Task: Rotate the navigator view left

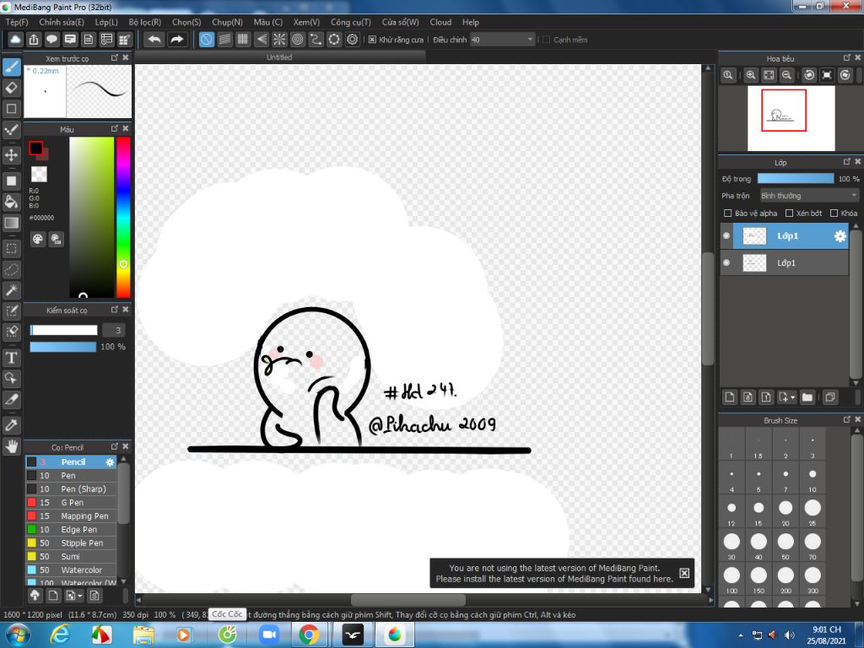Action: [809, 75]
